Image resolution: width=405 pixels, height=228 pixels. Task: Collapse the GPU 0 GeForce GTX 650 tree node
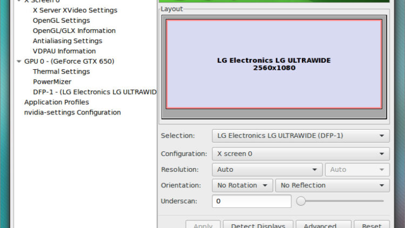(x=19, y=62)
